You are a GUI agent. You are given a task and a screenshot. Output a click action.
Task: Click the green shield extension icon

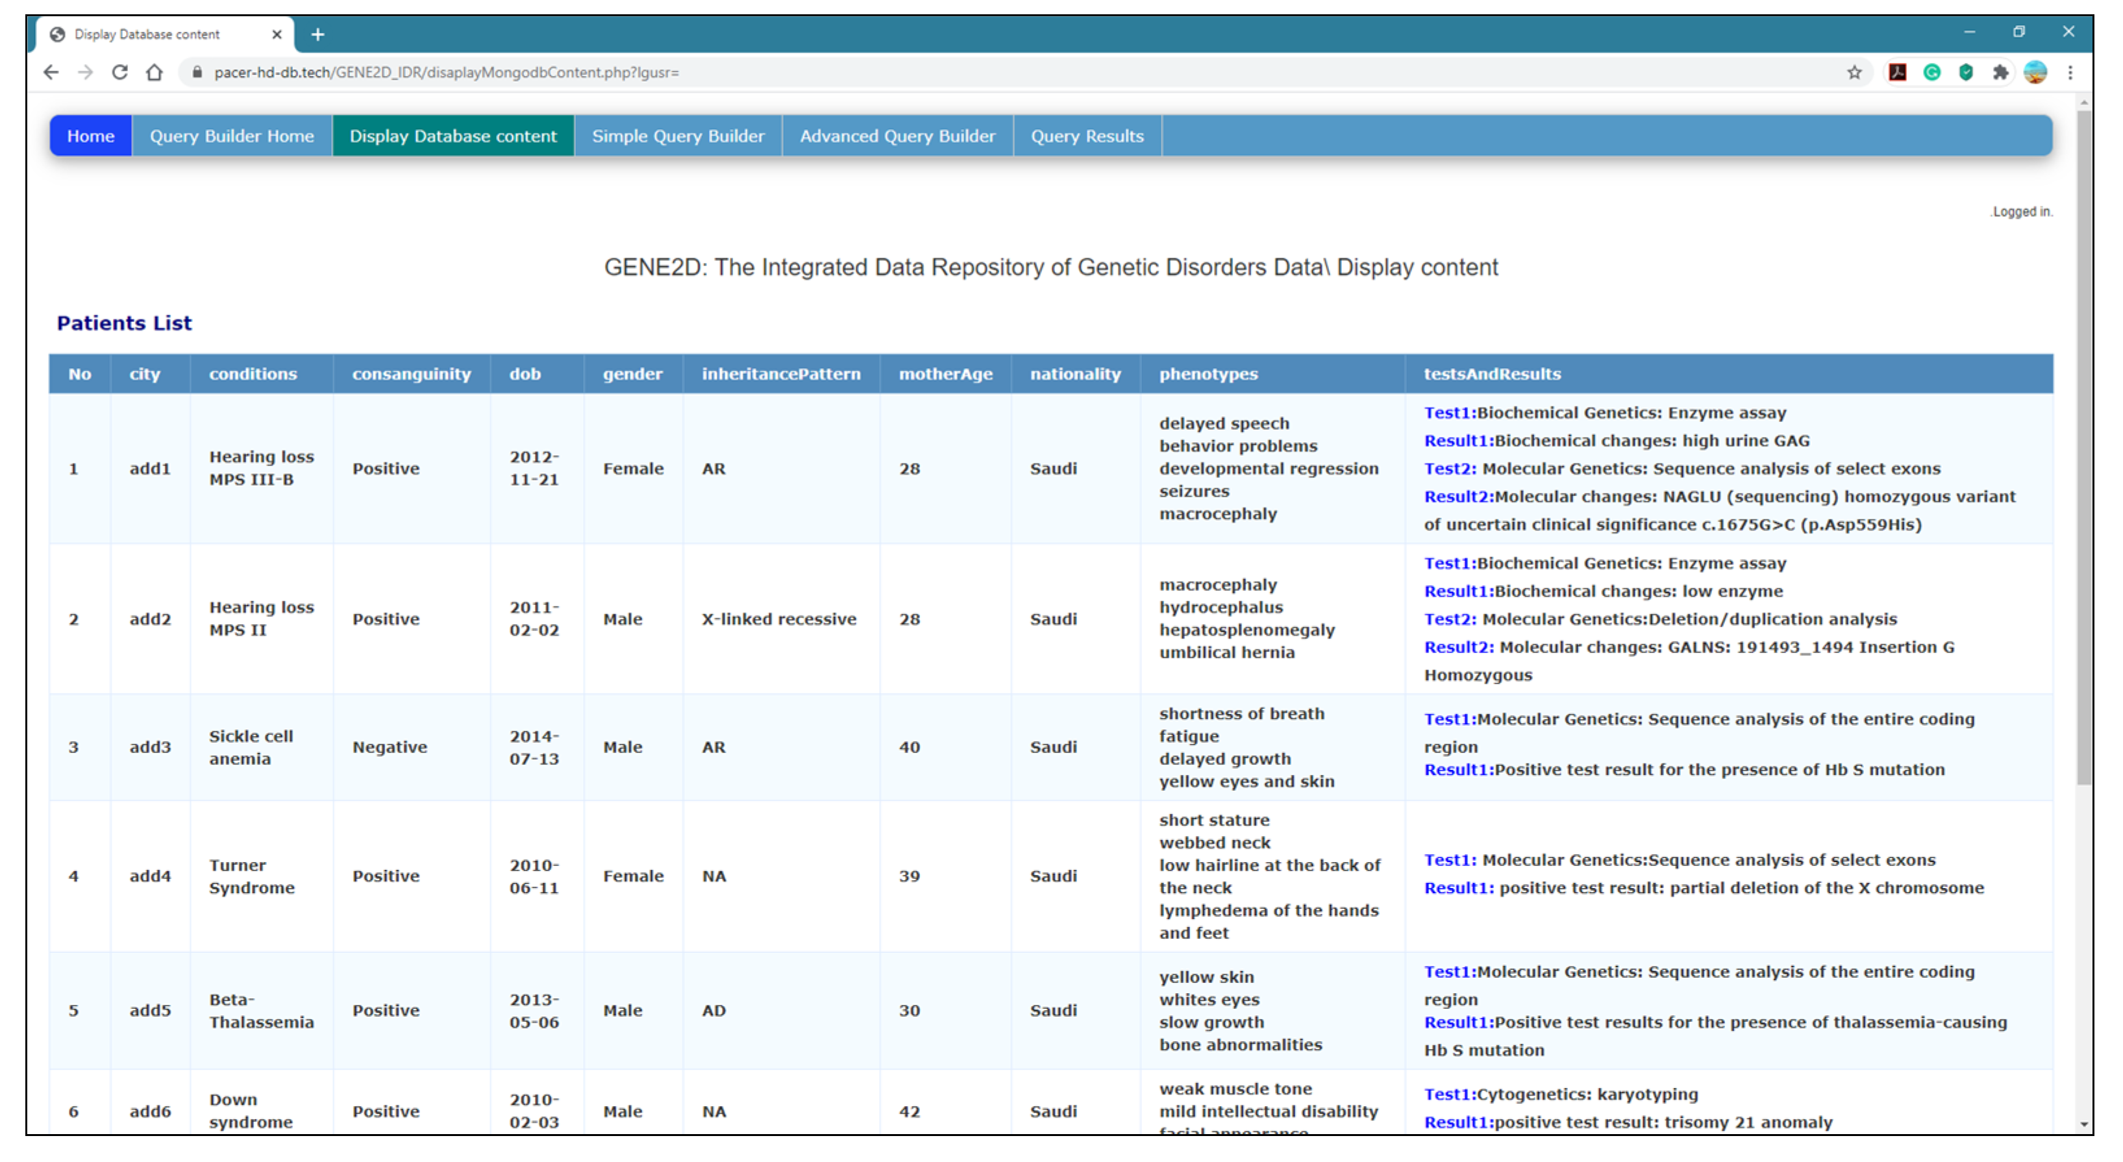point(1967,73)
